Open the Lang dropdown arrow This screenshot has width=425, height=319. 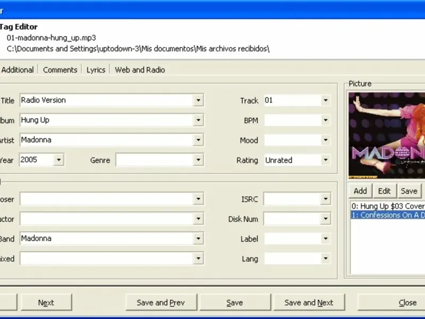pyautogui.click(x=326, y=258)
